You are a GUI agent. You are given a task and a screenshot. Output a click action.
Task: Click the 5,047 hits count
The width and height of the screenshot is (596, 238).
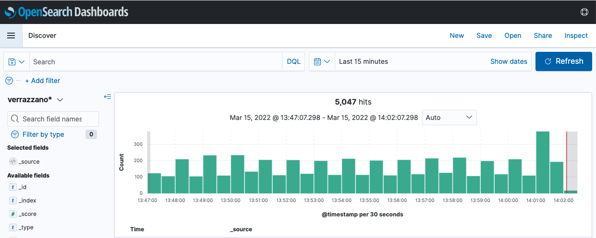[x=353, y=102]
